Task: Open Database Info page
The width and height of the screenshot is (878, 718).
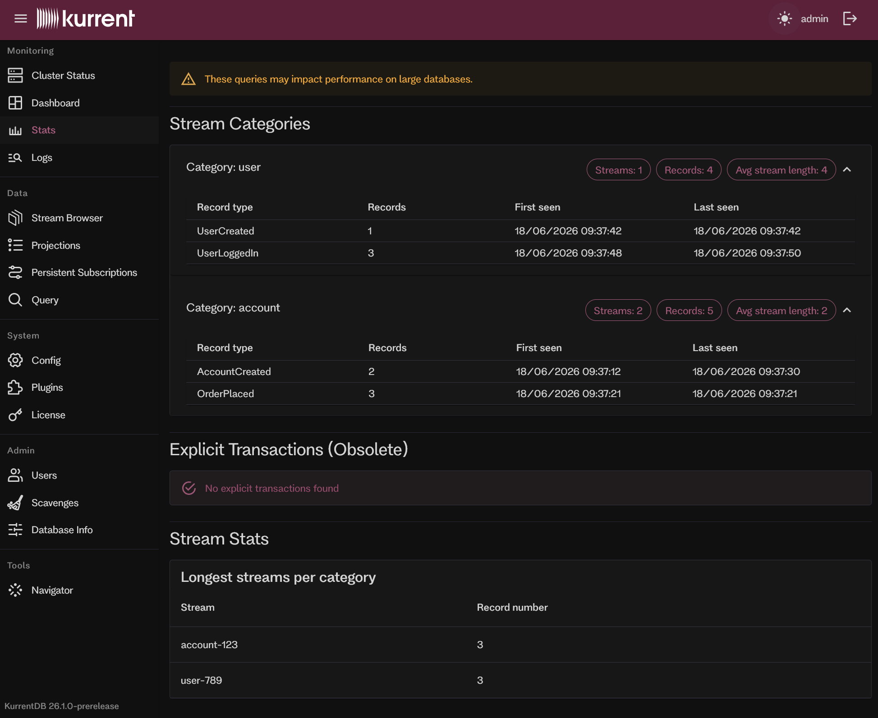Action: click(x=79, y=530)
